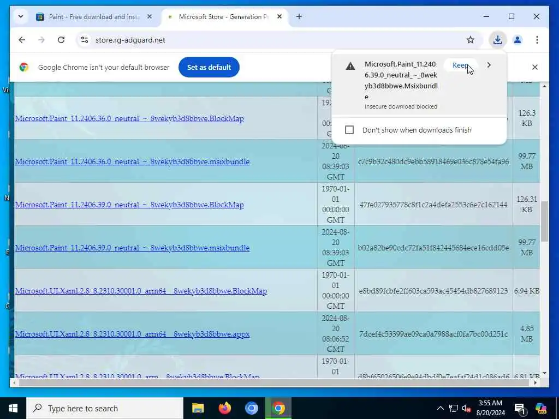Open the blue Chromium taskbar icon

pyautogui.click(x=251, y=408)
